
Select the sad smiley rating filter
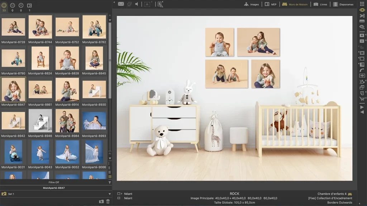pos(21,5)
